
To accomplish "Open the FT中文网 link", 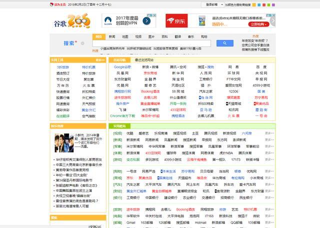I will [x=233, y=79].
